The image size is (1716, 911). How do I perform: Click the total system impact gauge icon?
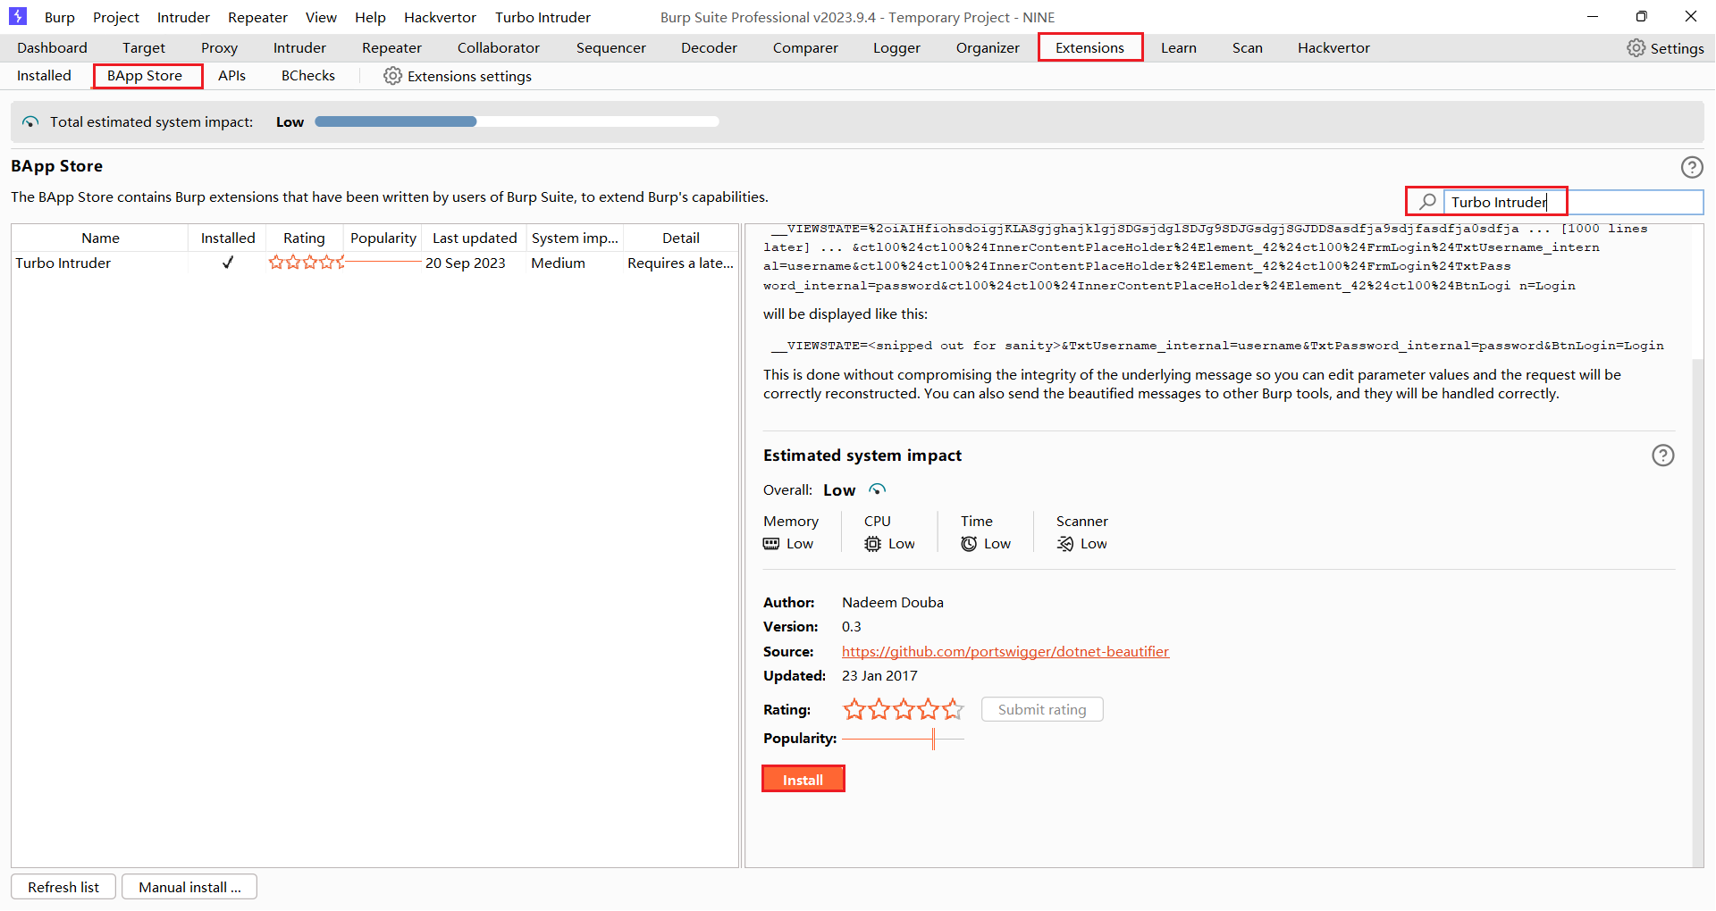click(x=30, y=122)
